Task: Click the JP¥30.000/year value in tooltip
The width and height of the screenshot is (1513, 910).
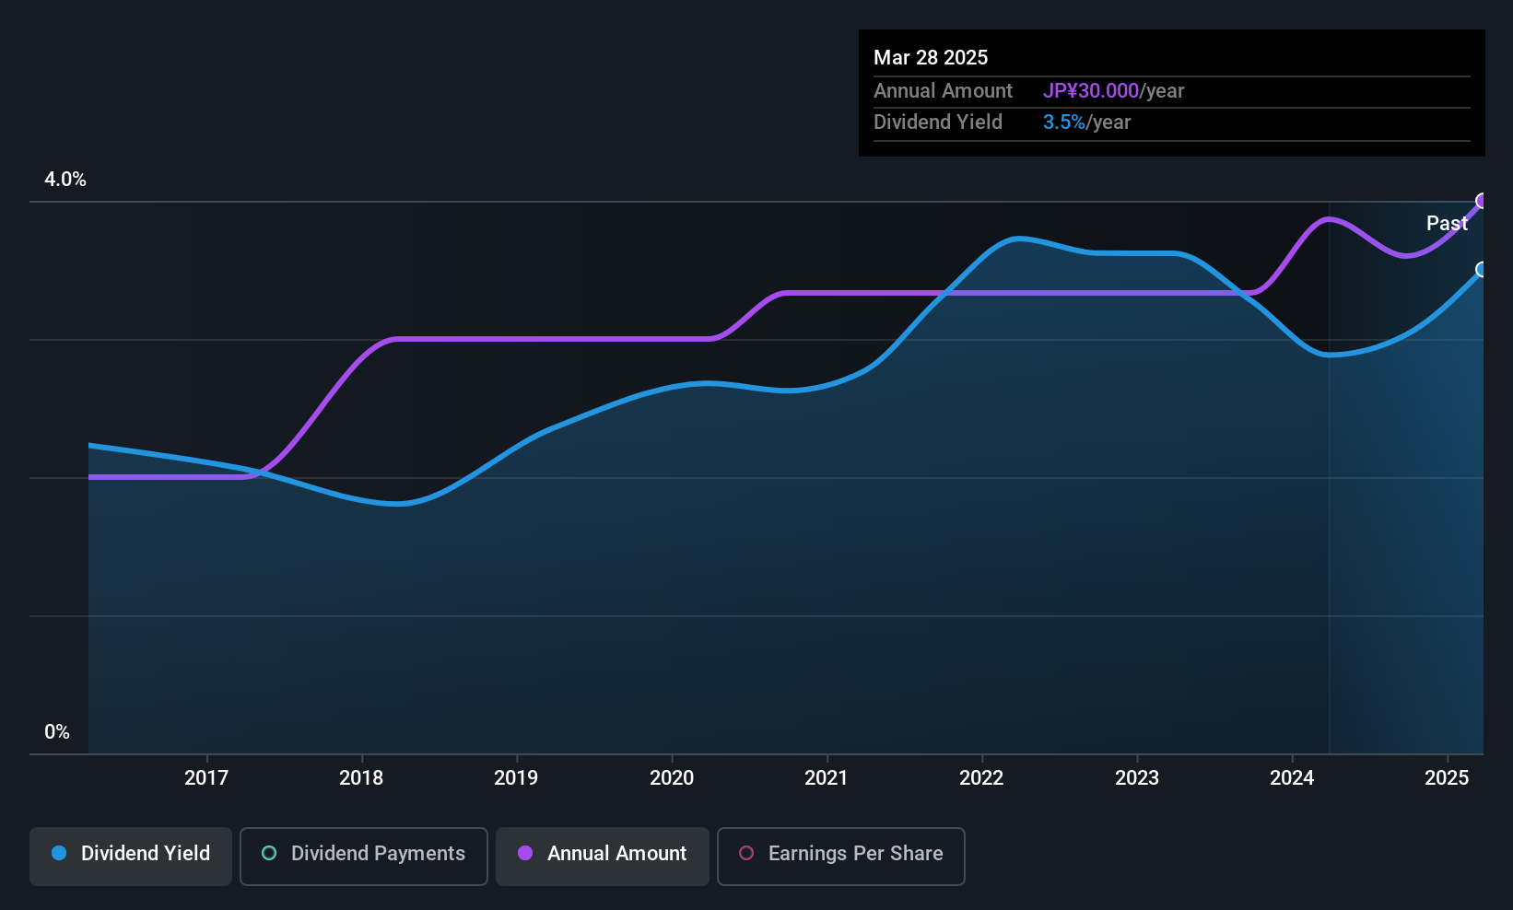Action: pyautogui.click(x=1113, y=91)
